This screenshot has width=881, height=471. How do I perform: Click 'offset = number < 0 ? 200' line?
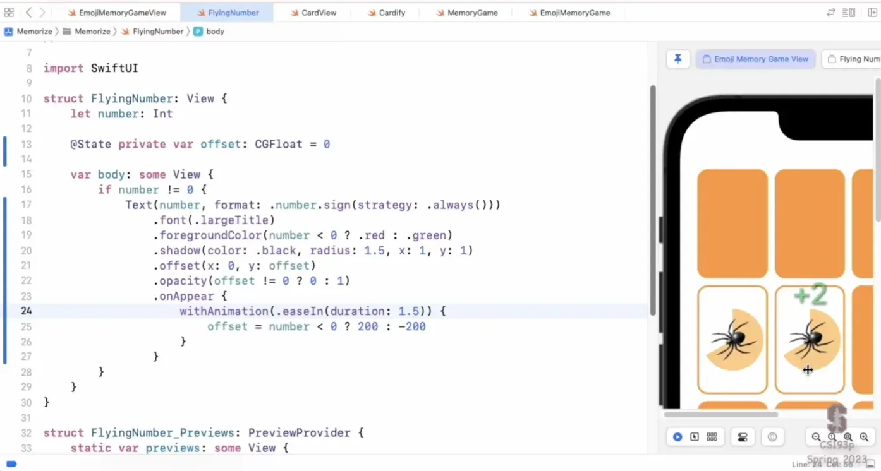click(x=317, y=326)
